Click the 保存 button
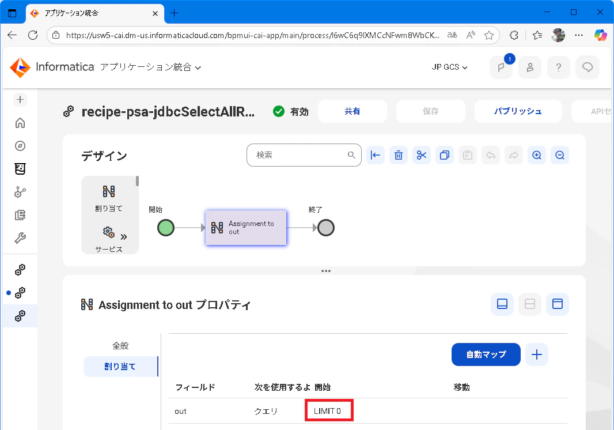Image resolution: width=614 pixels, height=430 pixels. tap(431, 111)
